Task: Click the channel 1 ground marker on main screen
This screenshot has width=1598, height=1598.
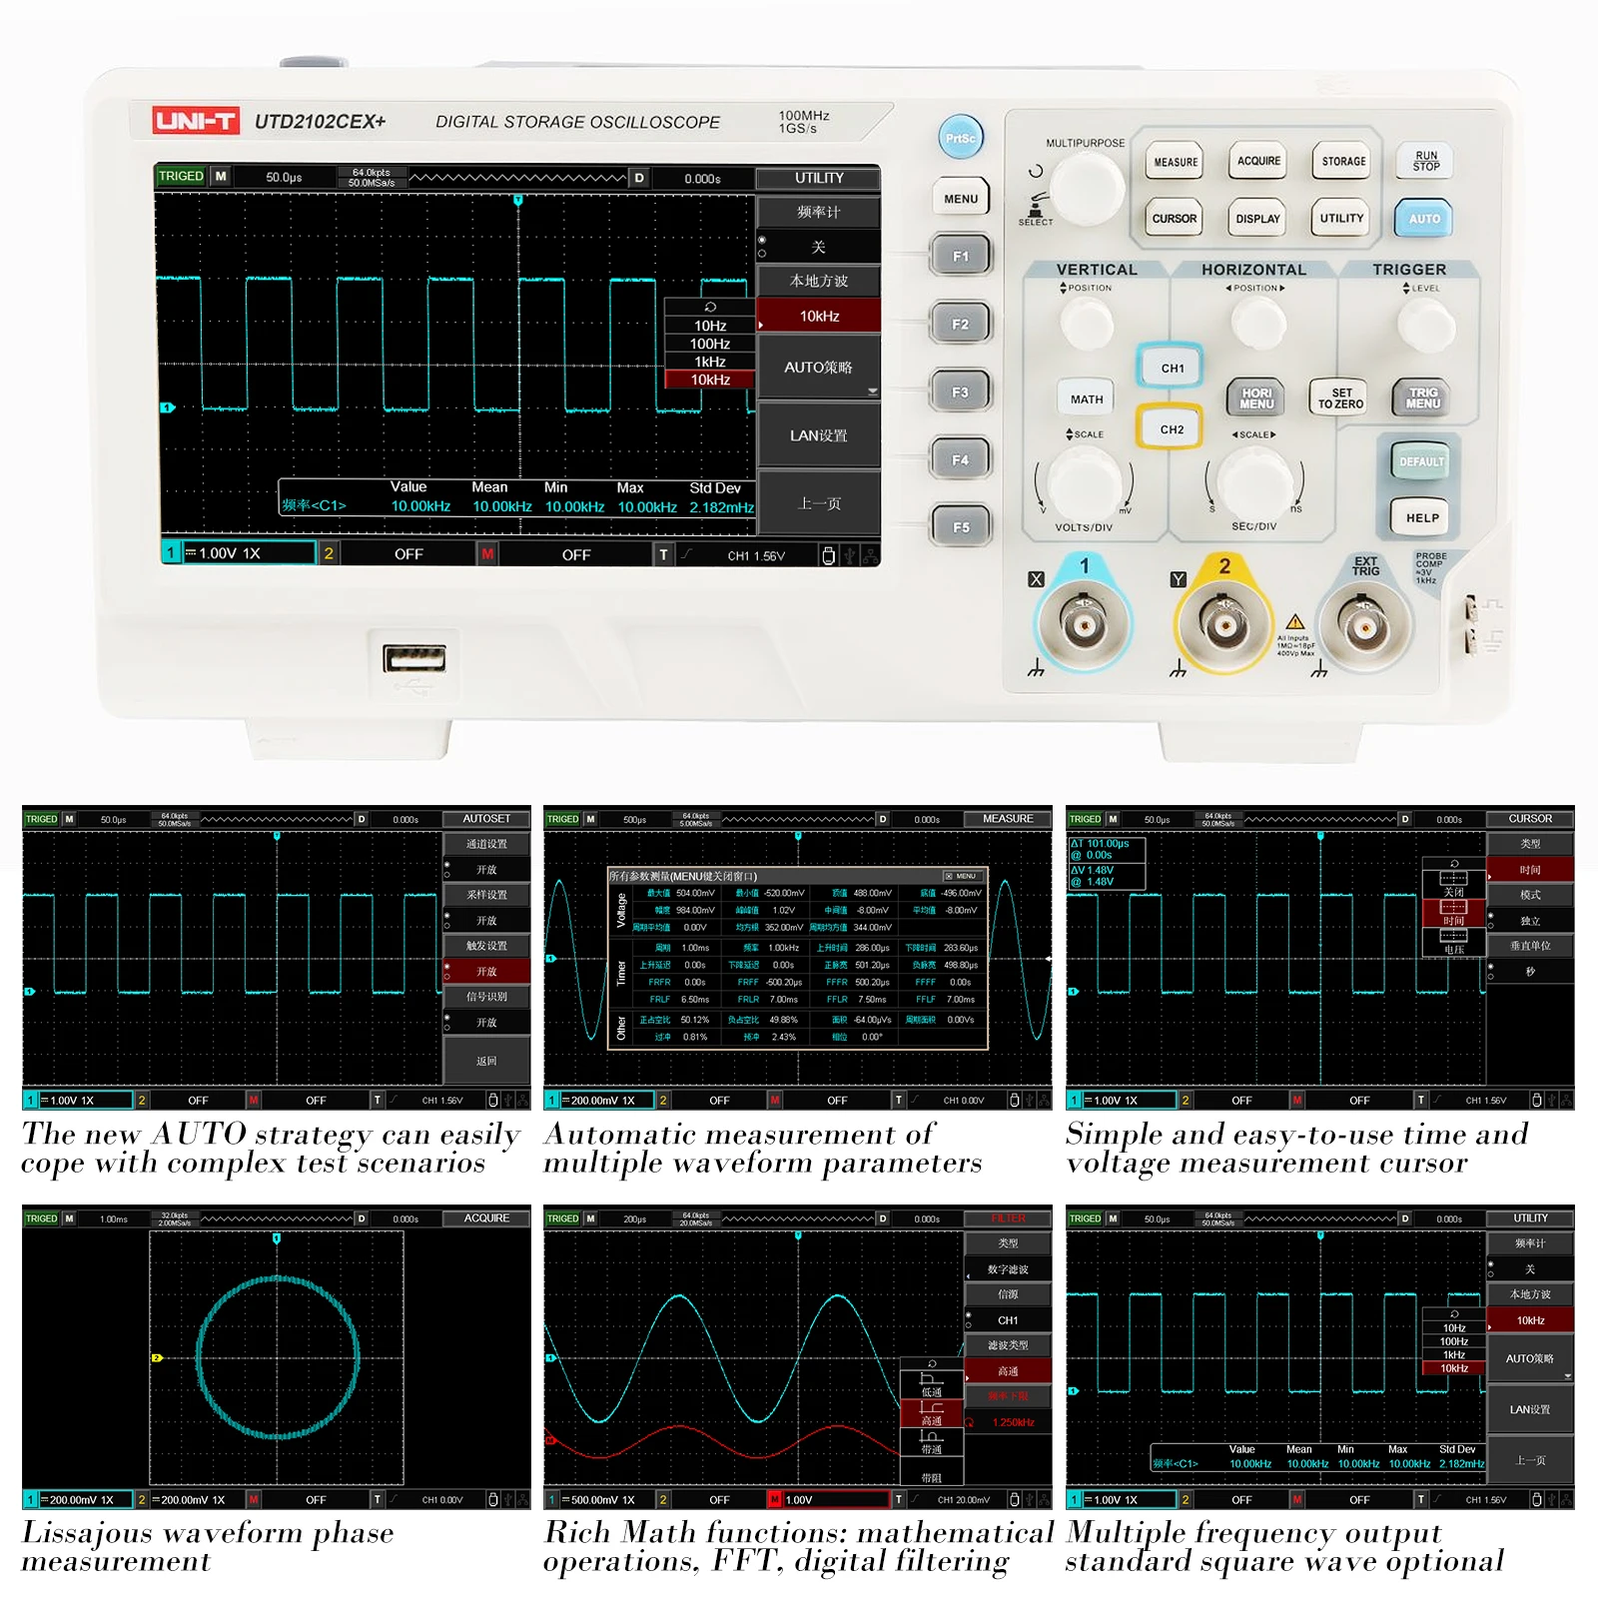Action: 168,407
